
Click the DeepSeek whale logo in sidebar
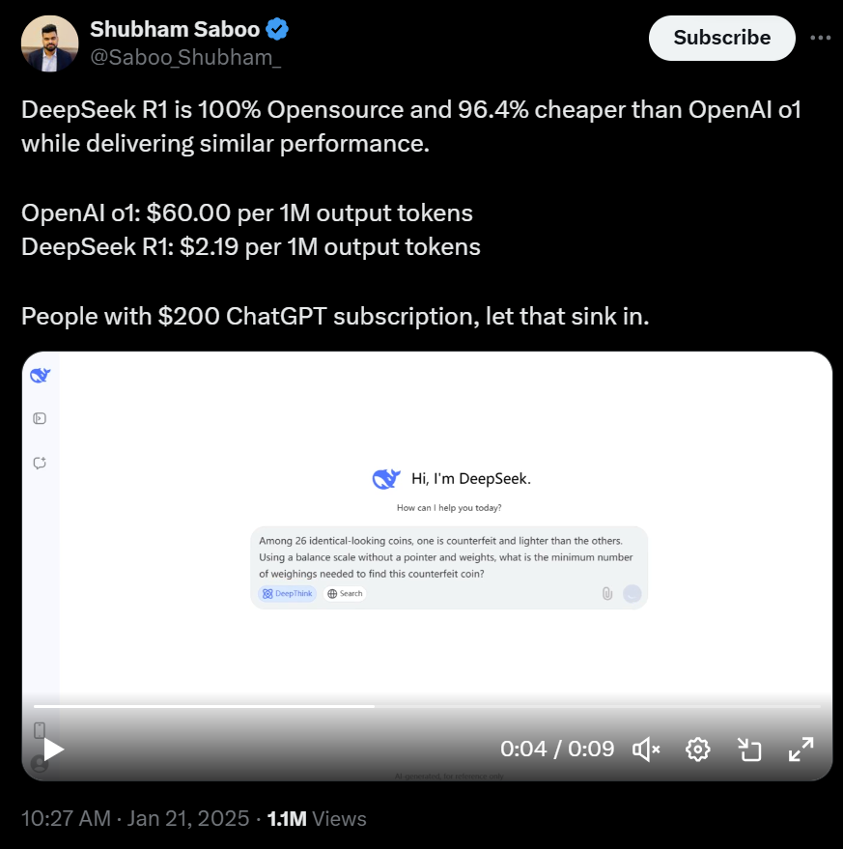click(x=40, y=375)
